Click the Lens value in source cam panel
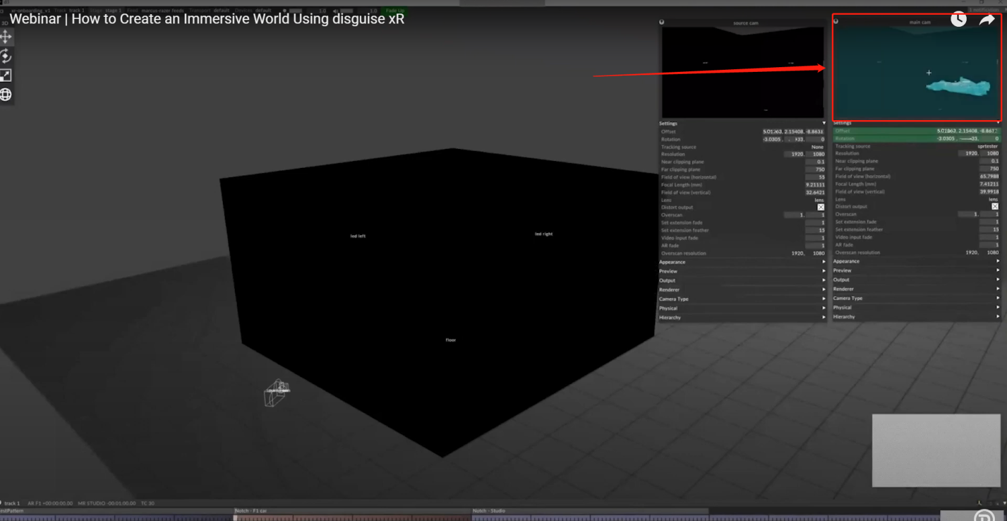 tap(819, 200)
